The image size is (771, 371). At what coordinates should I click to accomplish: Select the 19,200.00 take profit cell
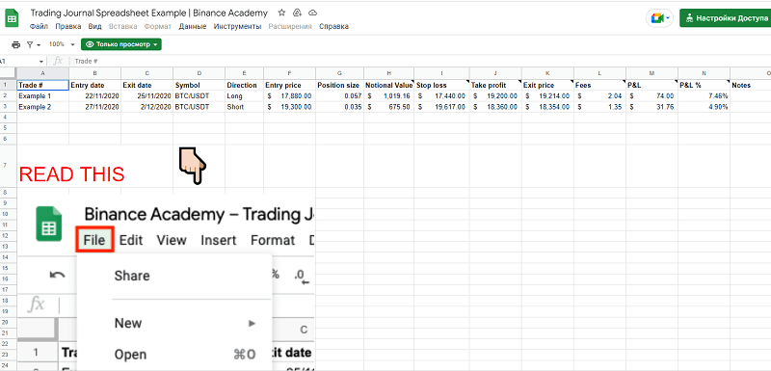495,95
